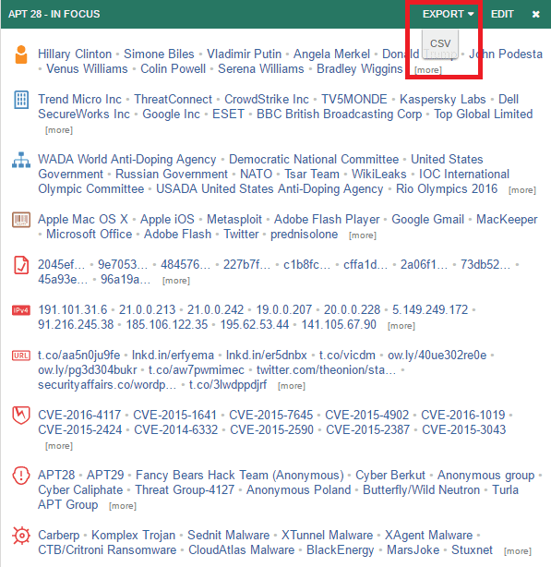
Task: Select Cyber Berkut attacker link
Action: [x=390, y=475]
